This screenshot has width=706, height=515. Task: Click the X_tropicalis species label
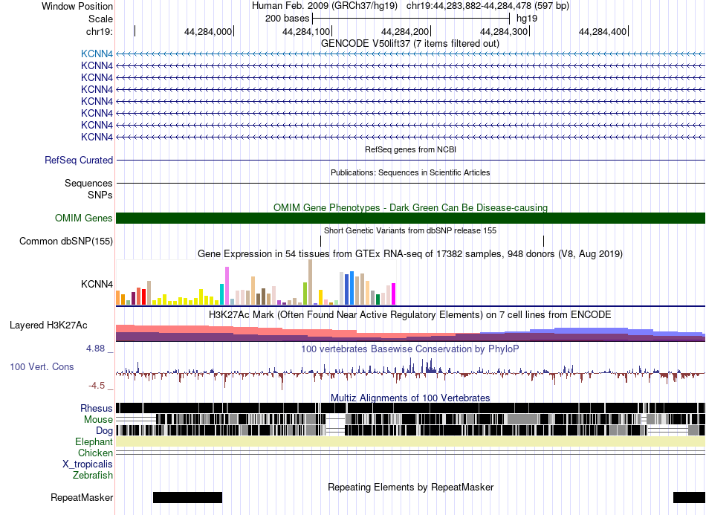(x=88, y=464)
